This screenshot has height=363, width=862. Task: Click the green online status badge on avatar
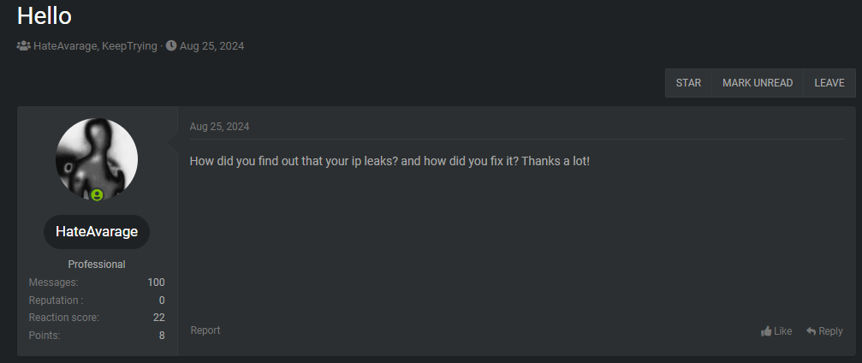click(97, 195)
